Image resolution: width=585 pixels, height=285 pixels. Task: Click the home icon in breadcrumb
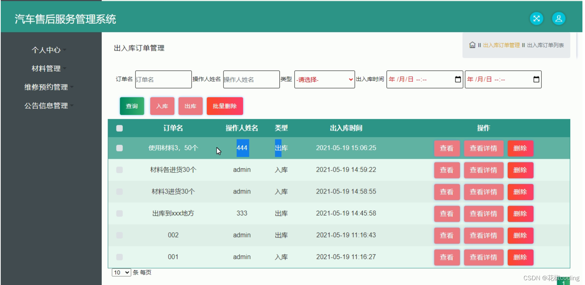pyautogui.click(x=472, y=45)
